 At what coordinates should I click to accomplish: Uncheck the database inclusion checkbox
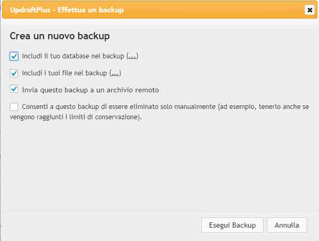(14, 56)
